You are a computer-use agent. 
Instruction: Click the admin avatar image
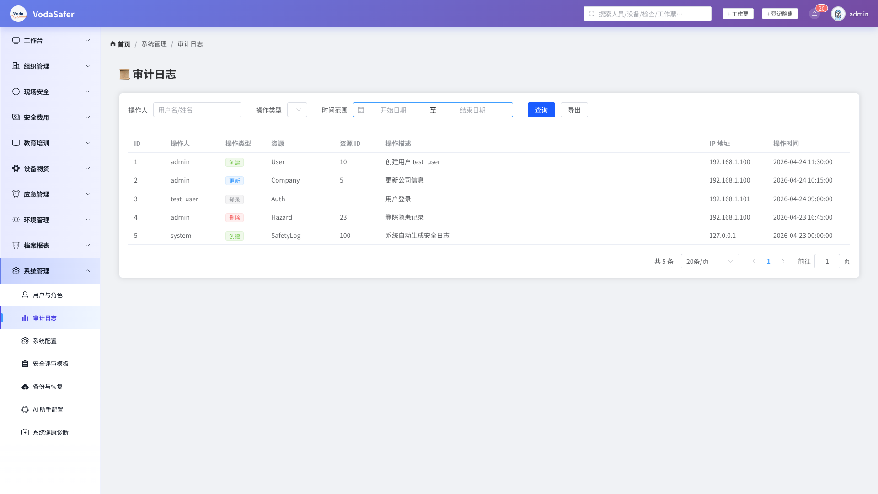click(838, 14)
